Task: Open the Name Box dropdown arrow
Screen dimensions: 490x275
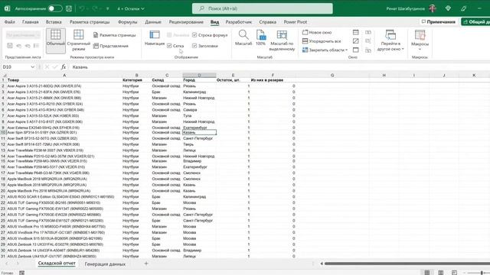Action: tap(32, 67)
